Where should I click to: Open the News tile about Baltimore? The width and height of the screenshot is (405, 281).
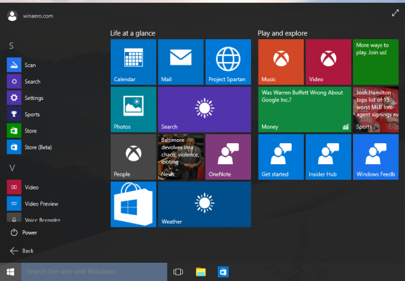181,157
